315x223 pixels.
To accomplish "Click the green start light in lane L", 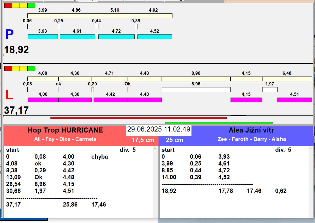I will point(31,68).
